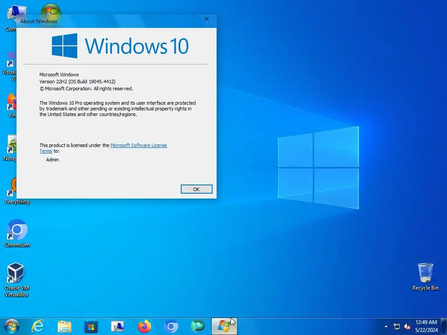This screenshot has height=335, width=447.
Task: Open Microsoft Store taskbar icon
Action: tap(91, 326)
